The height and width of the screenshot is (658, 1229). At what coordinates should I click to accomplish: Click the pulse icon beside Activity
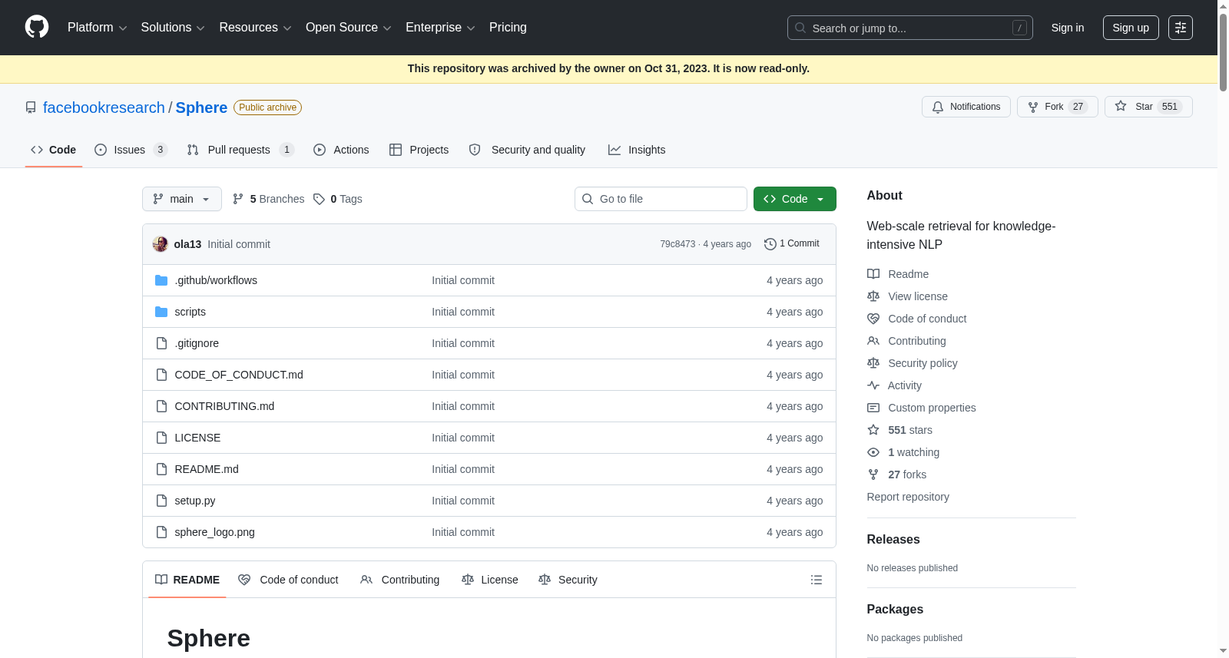(873, 385)
